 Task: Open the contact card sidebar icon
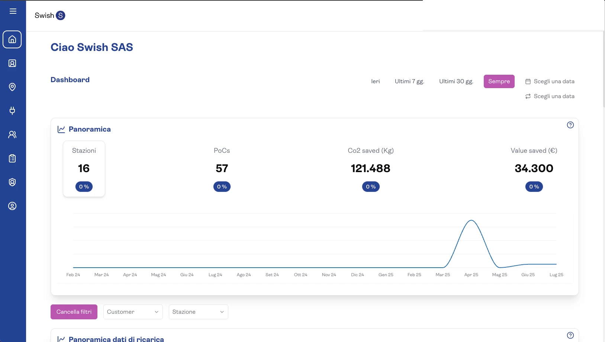[x=12, y=63]
